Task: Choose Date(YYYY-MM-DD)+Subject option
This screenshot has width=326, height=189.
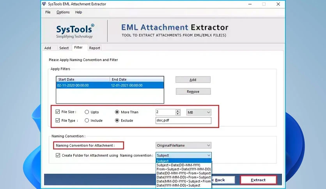Action: coord(184,185)
